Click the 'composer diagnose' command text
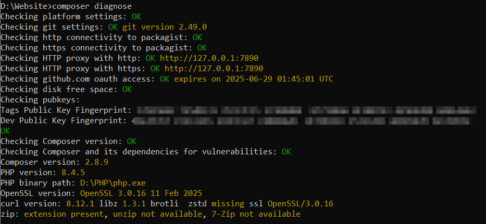The height and width of the screenshot is (224, 486). pos(92,6)
